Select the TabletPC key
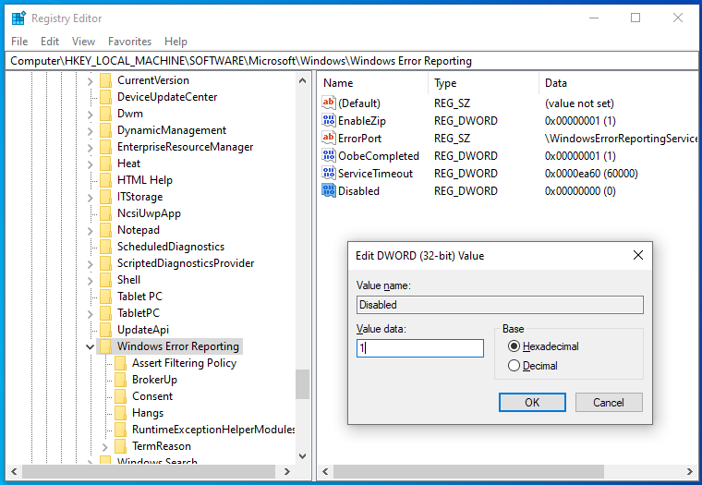This screenshot has width=702, height=485. coord(139,313)
